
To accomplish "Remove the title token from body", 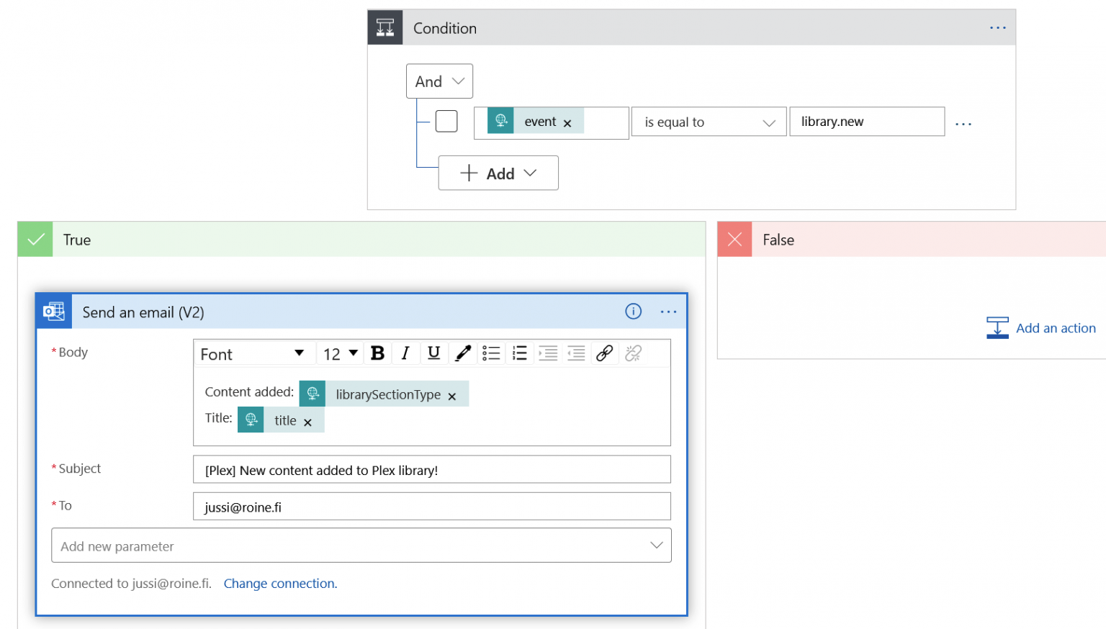I will click(x=307, y=422).
